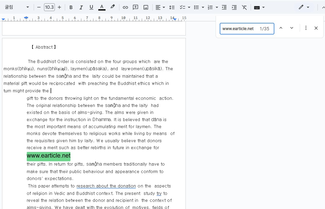Open more find options menu
325x209 pixels.
306,28
